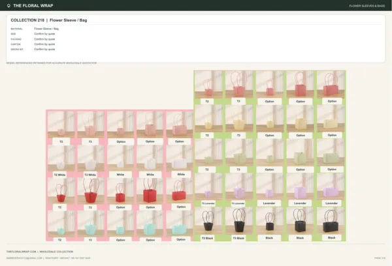Click Confirm by quote in the GROSS WT row
Image resolution: width=392 pixels, height=266 pixels.
[44, 49]
